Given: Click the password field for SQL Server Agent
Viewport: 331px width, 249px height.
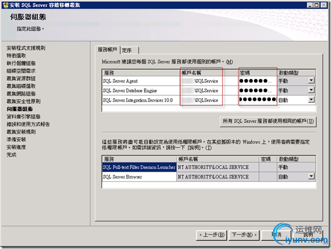Looking at the screenshot, I should tap(257, 81).
